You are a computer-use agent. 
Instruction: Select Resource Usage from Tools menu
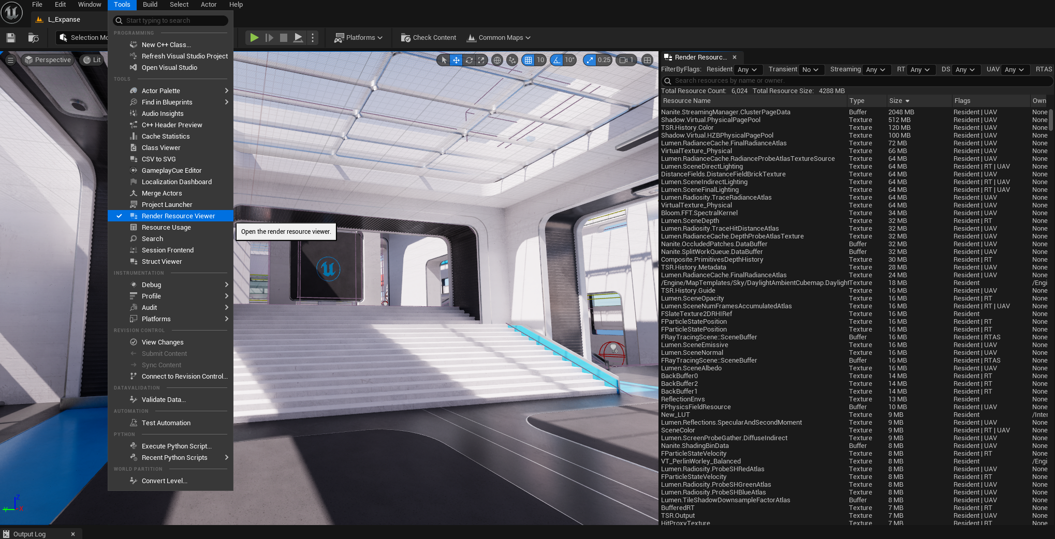(x=166, y=228)
